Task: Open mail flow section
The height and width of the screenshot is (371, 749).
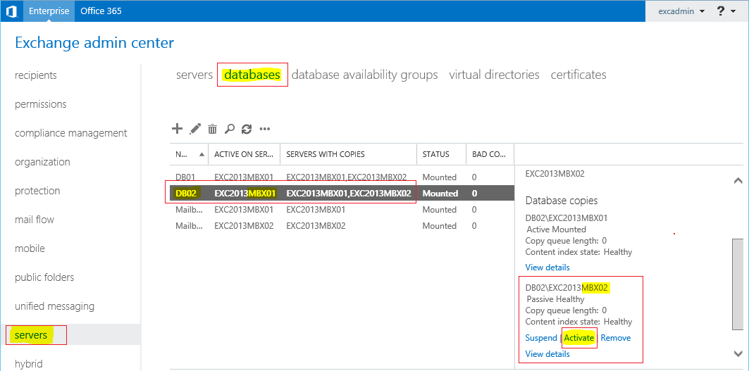Action: (x=35, y=220)
